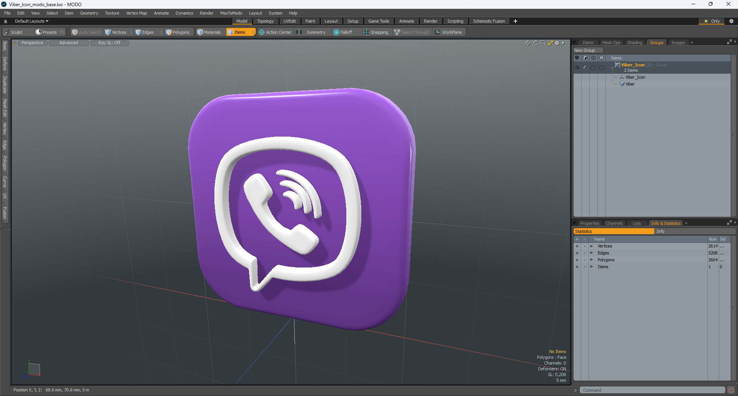Open the Default Layouts dropdown

32,21
